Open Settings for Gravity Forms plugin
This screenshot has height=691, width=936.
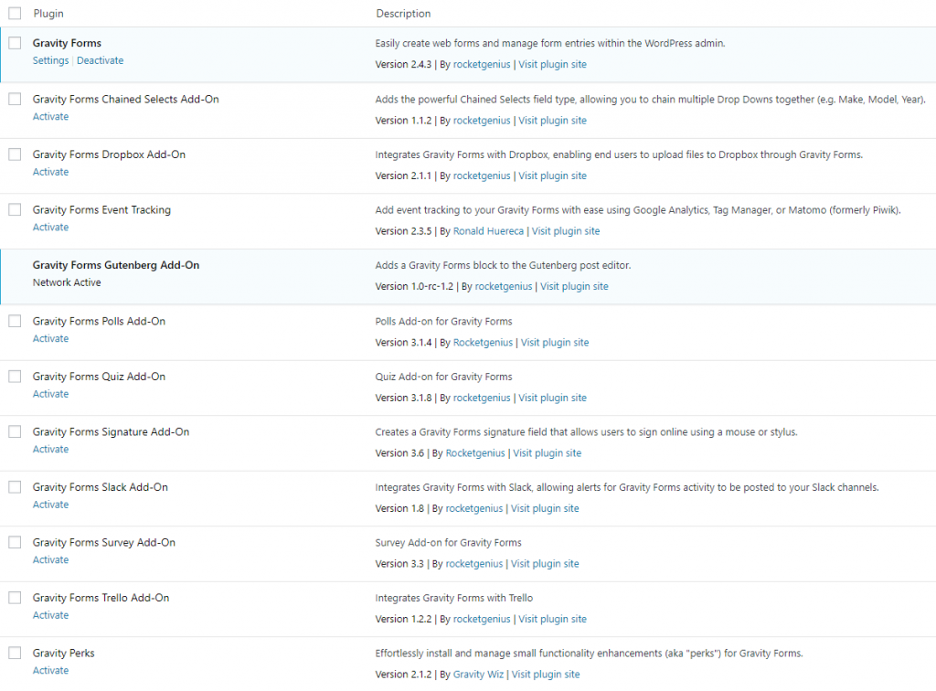[x=50, y=60]
